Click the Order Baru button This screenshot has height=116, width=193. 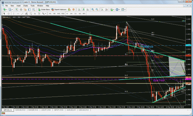tap(44, 10)
